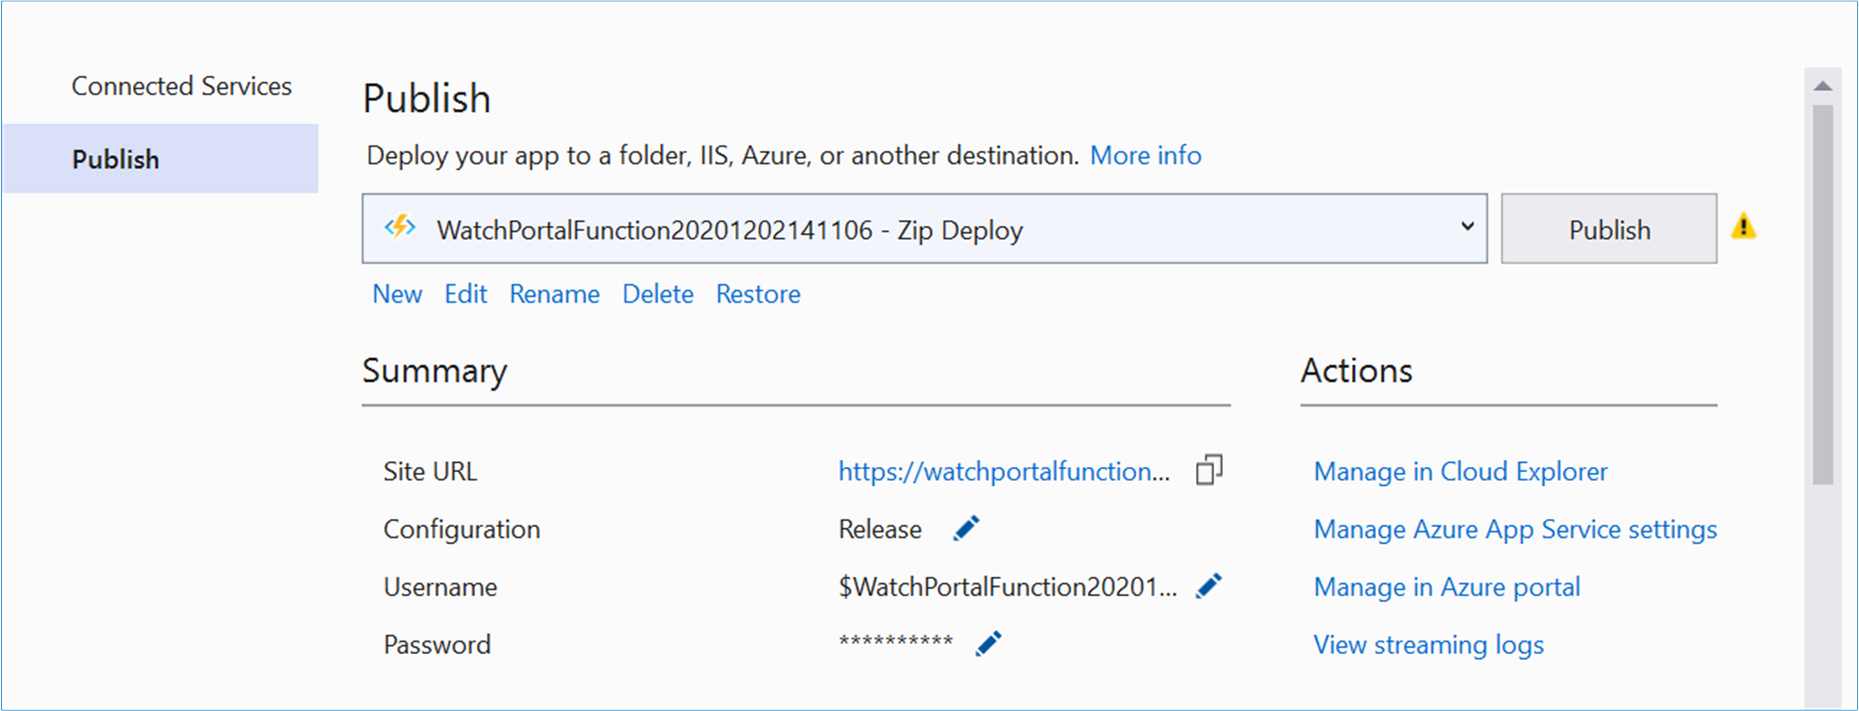Click the Edit profile link
Viewport: 1859px width, 711px height.
(465, 294)
